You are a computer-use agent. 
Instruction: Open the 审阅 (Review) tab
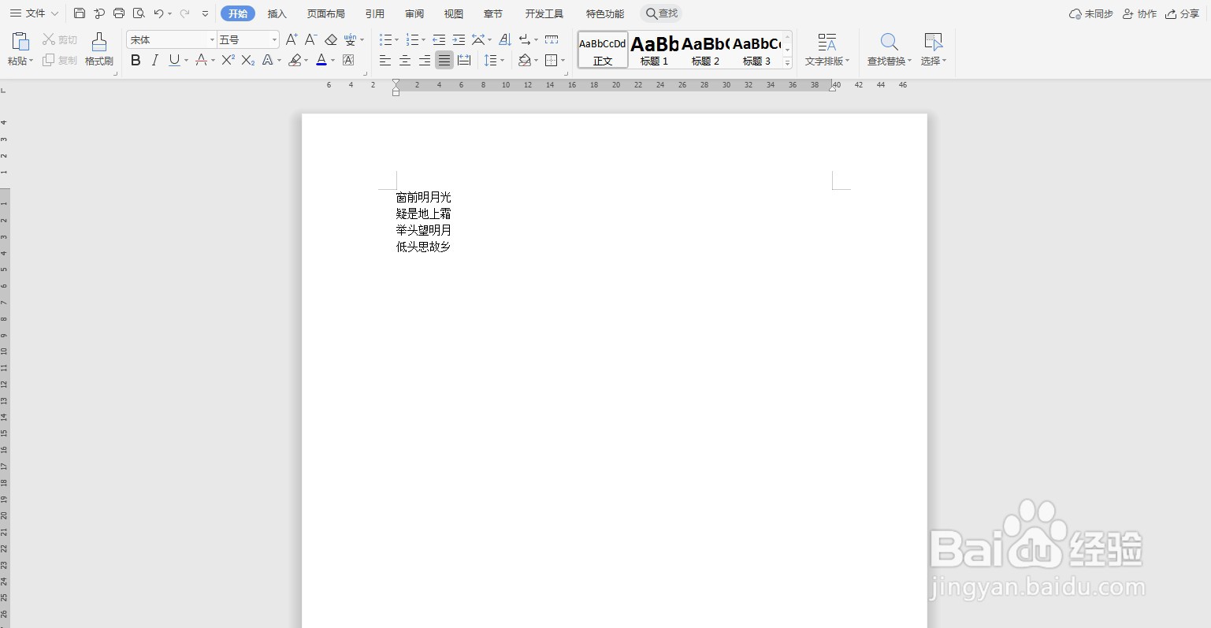coord(414,13)
